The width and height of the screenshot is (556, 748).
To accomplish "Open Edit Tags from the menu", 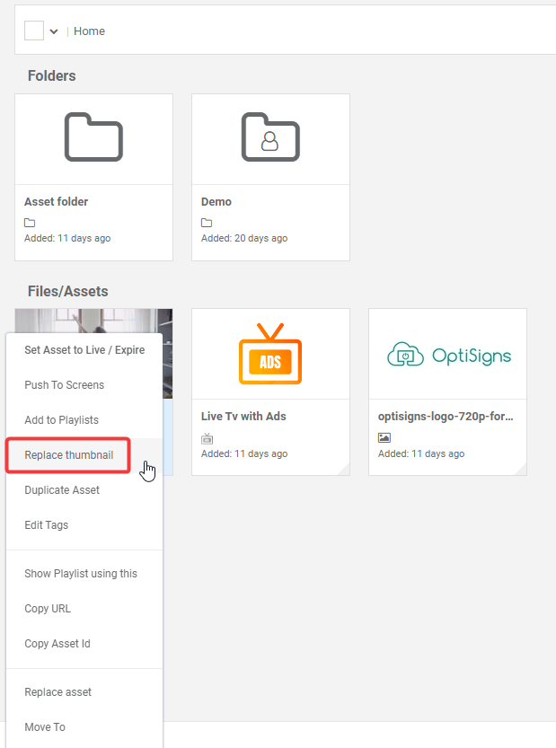I will coord(47,525).
